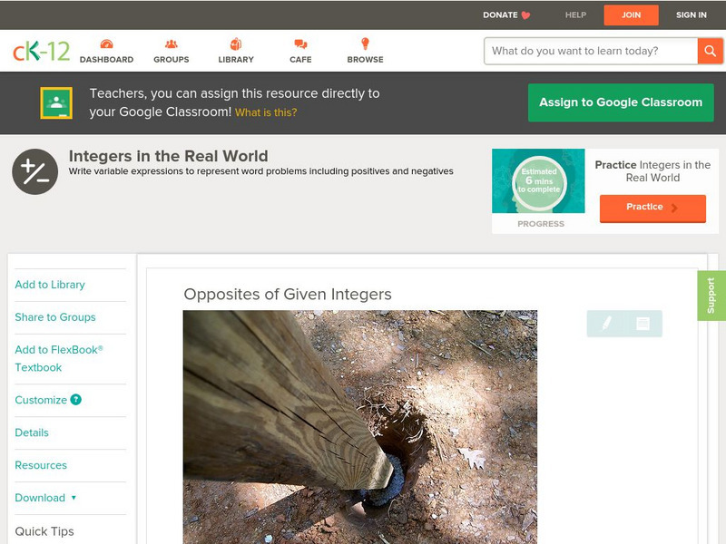Screen dimensions: 726x544
Task: Open the Cafe chat bubbles icon
Action: tap(300, 44)
